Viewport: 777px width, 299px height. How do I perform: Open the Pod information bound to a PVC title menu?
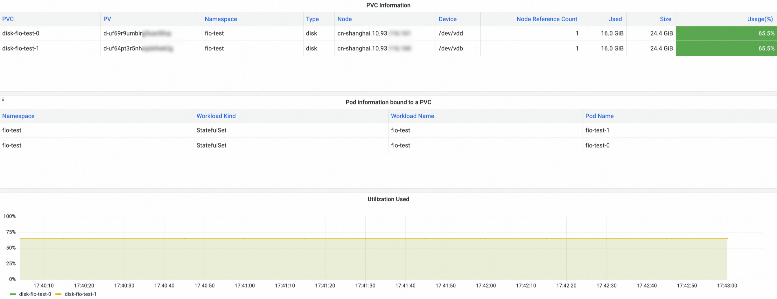tap(388, 102)
